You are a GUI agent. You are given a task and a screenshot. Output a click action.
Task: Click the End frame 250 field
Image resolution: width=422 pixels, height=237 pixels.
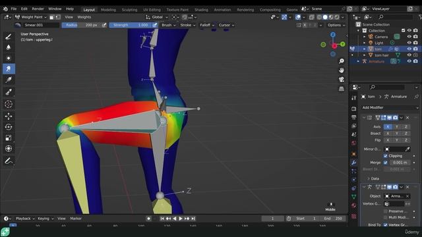pyautogui.click(x=333, y=219)
